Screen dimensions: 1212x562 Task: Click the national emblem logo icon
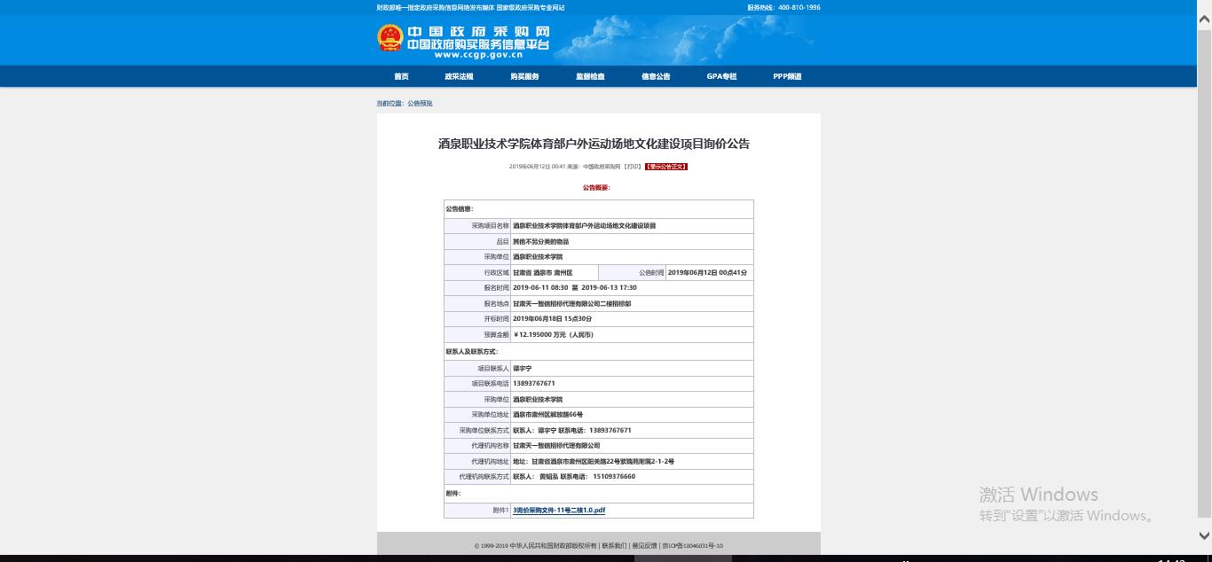390,38
